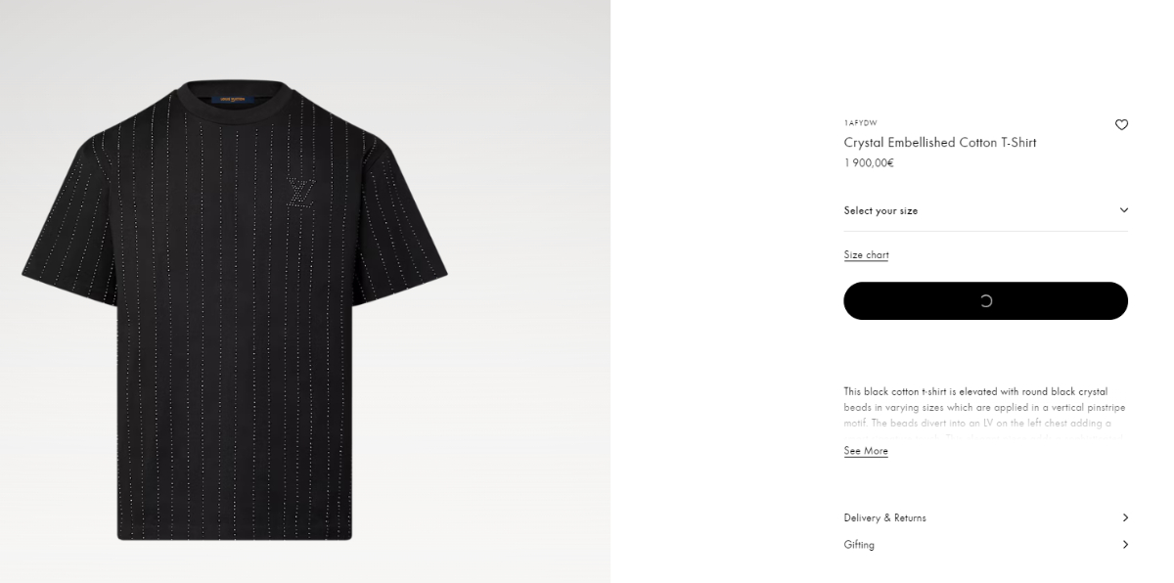Click the loading spinner inside the black button
Screen dimensions: 1174x583
click(x=985, y=300)
